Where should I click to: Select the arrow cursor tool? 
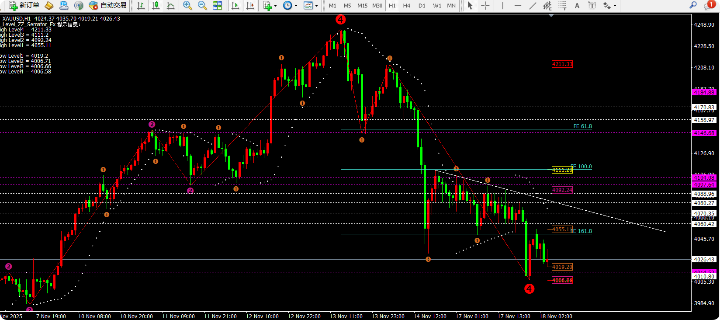click(x=470, y=6)
